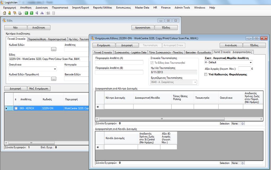The width and height of the screenshot is (271, 170).
Task: Click the right scroll arrow of the Κέντρο Διανομής grid
Action: (261, 119)
